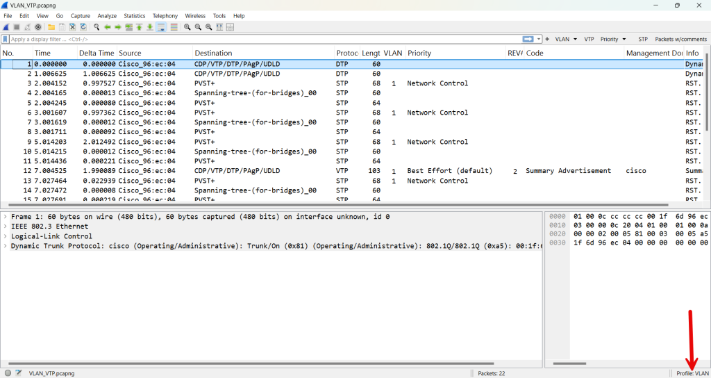Screen dimensions: 711x378
Task: Open the Priority filter button dropdown
Action: coord(613,39)
